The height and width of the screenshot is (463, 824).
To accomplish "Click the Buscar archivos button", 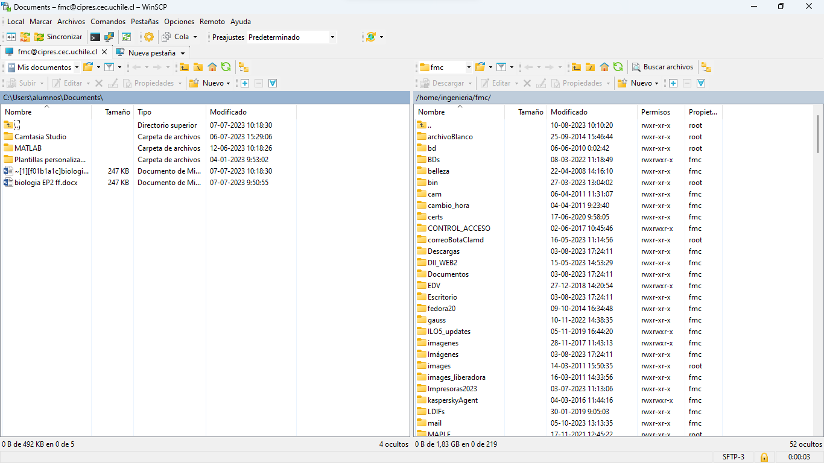I will pyautogui.click(x=663, y=67).
